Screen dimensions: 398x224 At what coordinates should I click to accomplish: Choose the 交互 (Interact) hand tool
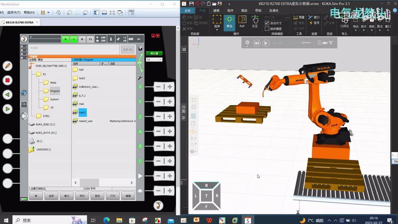pos(255,22)
